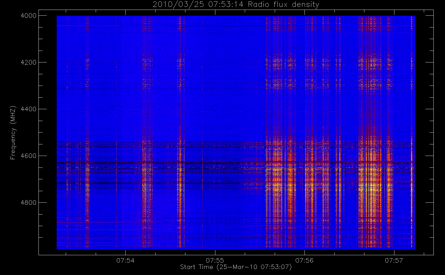The image size is (445, 275).
Task: Click the 4800 frequency axis label
Action: pos(29,203)
